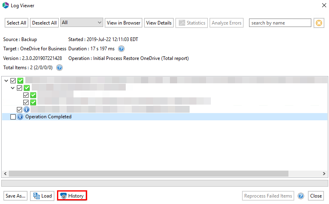
Task: Click the horizontal scrollbar right arrow
Action: tap(324, 173)
